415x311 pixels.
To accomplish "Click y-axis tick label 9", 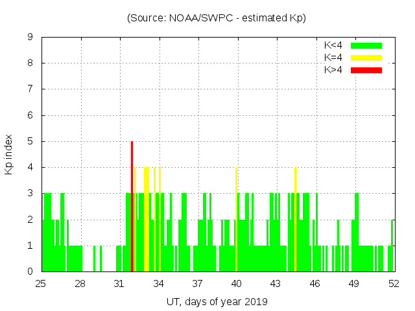I will [30, 38].
